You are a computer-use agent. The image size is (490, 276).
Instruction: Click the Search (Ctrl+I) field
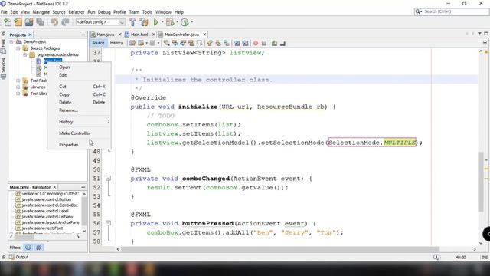click(451, 11)
